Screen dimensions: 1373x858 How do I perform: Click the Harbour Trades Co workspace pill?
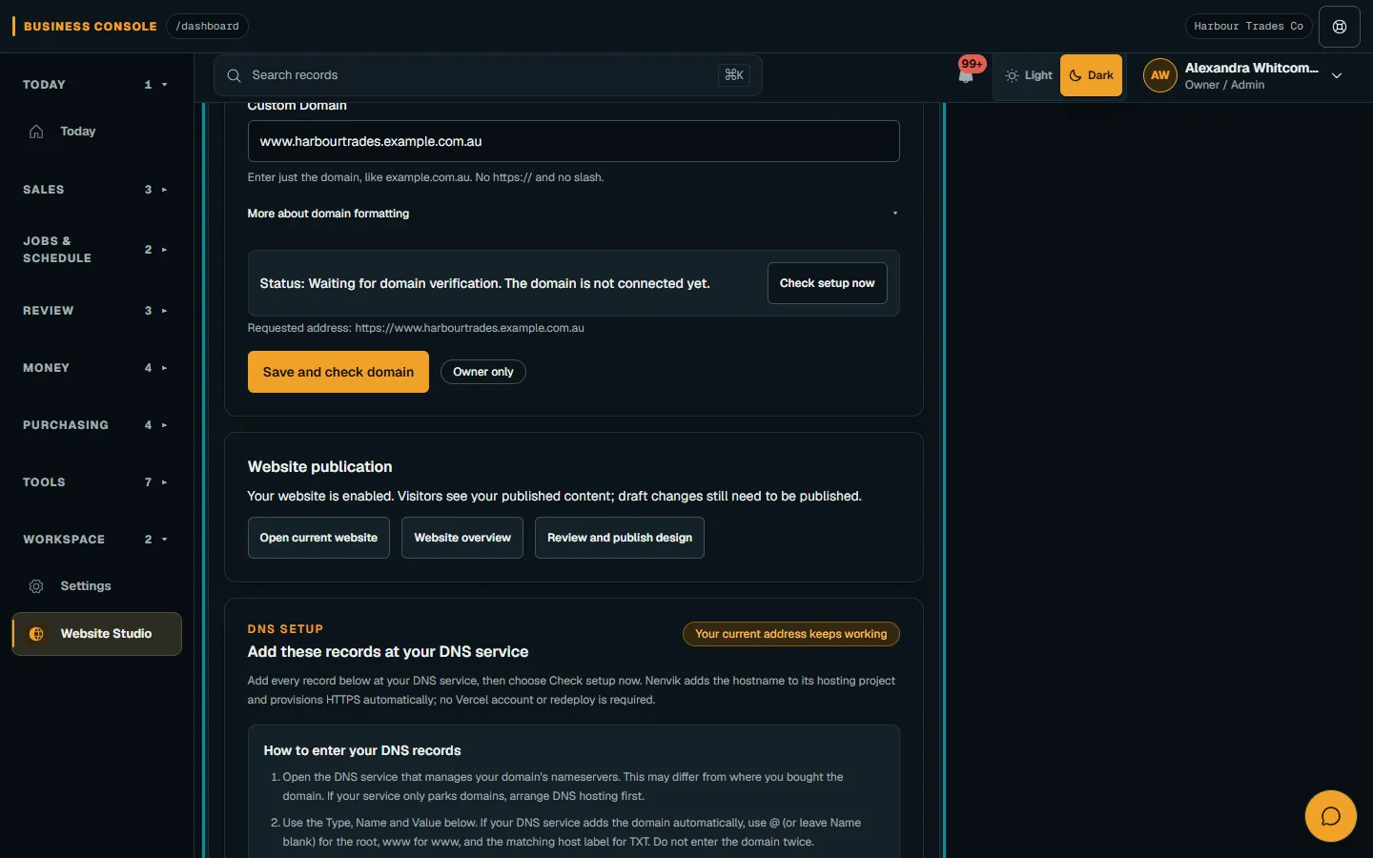point(1248,27)
